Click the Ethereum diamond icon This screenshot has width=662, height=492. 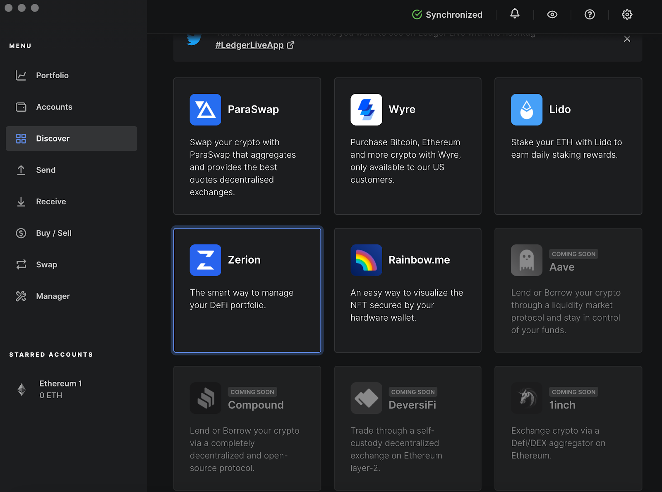[x=22, y=389]
